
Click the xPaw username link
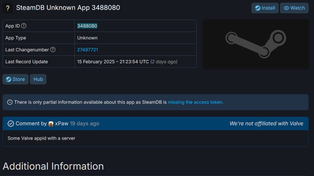[x=62, y=123]
